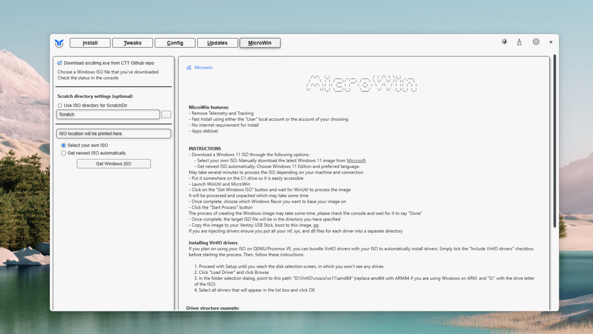This screenshot has height=334, width=593.
Task: Select the MicroWin tab
Action: coord(260,43)
